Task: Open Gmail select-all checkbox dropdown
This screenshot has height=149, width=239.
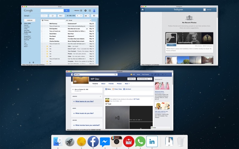Action: [x=44, y=16]
